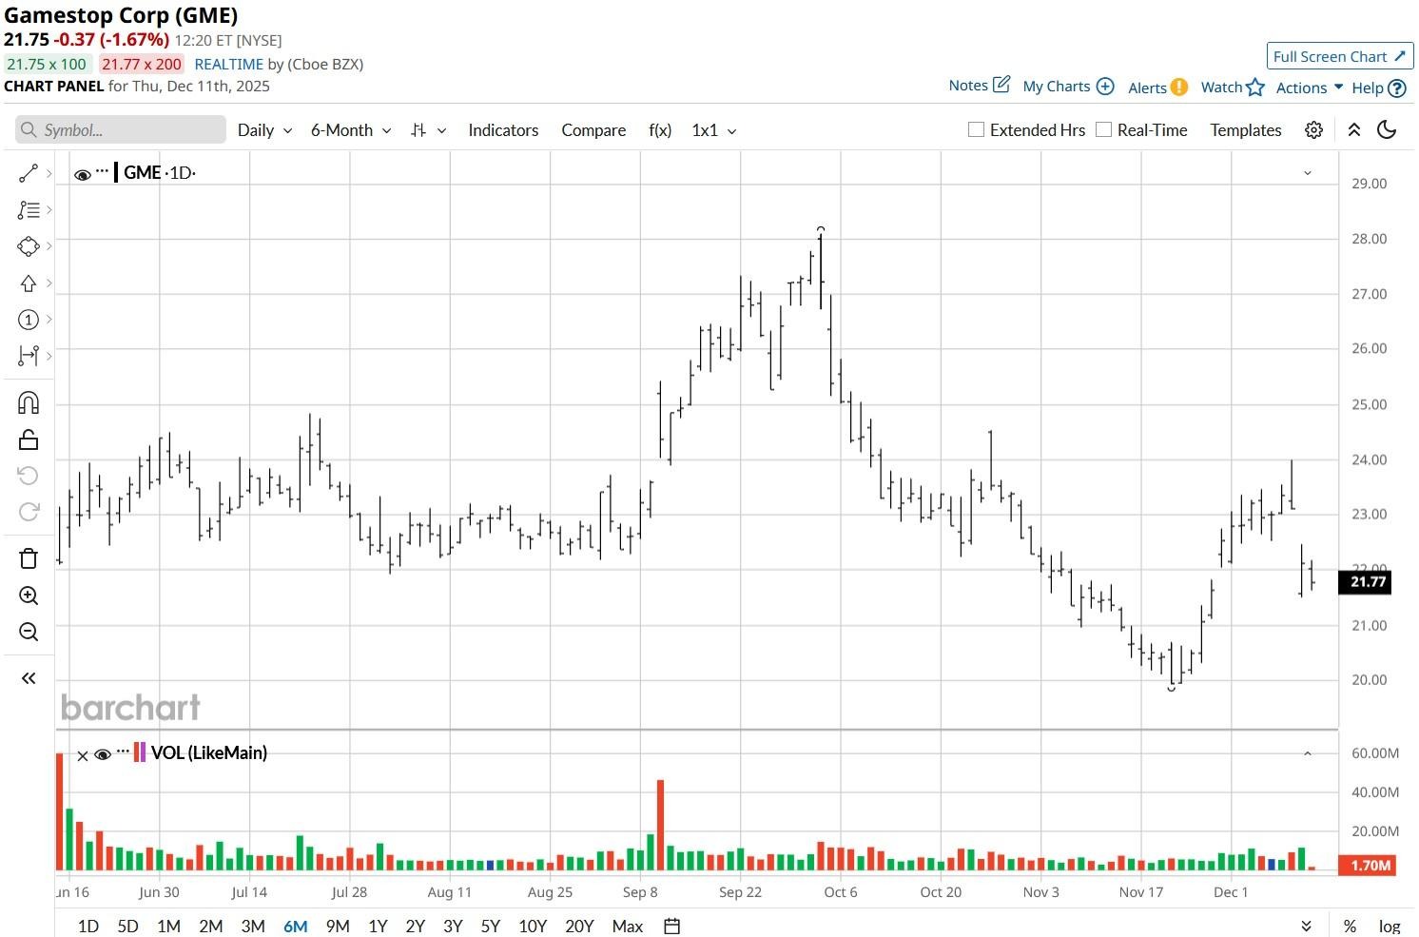Select the 9M range button
Screen dimensions: 1419x937
(x=338, y=926)
